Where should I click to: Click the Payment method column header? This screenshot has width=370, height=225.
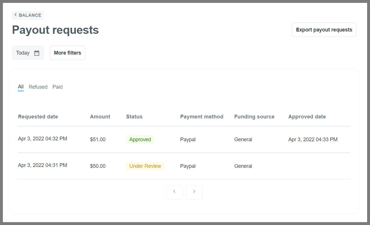pos(202,117)
